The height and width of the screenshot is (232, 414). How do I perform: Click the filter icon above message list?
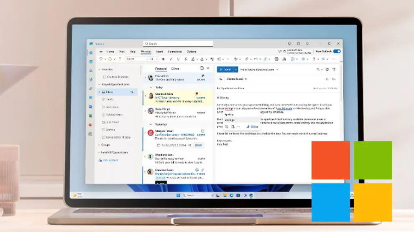coord(208,68)
